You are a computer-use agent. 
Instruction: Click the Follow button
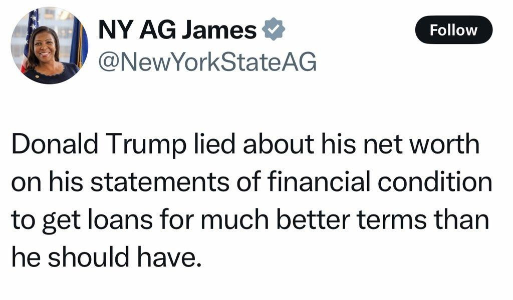point(454,30)
